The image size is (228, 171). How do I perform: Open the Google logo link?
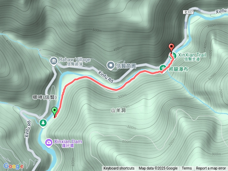coord(14,166)
